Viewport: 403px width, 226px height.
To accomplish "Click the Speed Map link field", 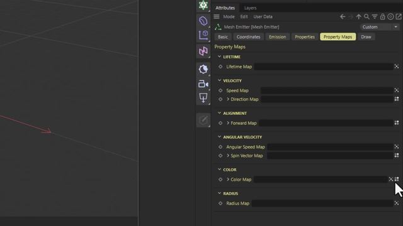I will (x=327, y=90).
